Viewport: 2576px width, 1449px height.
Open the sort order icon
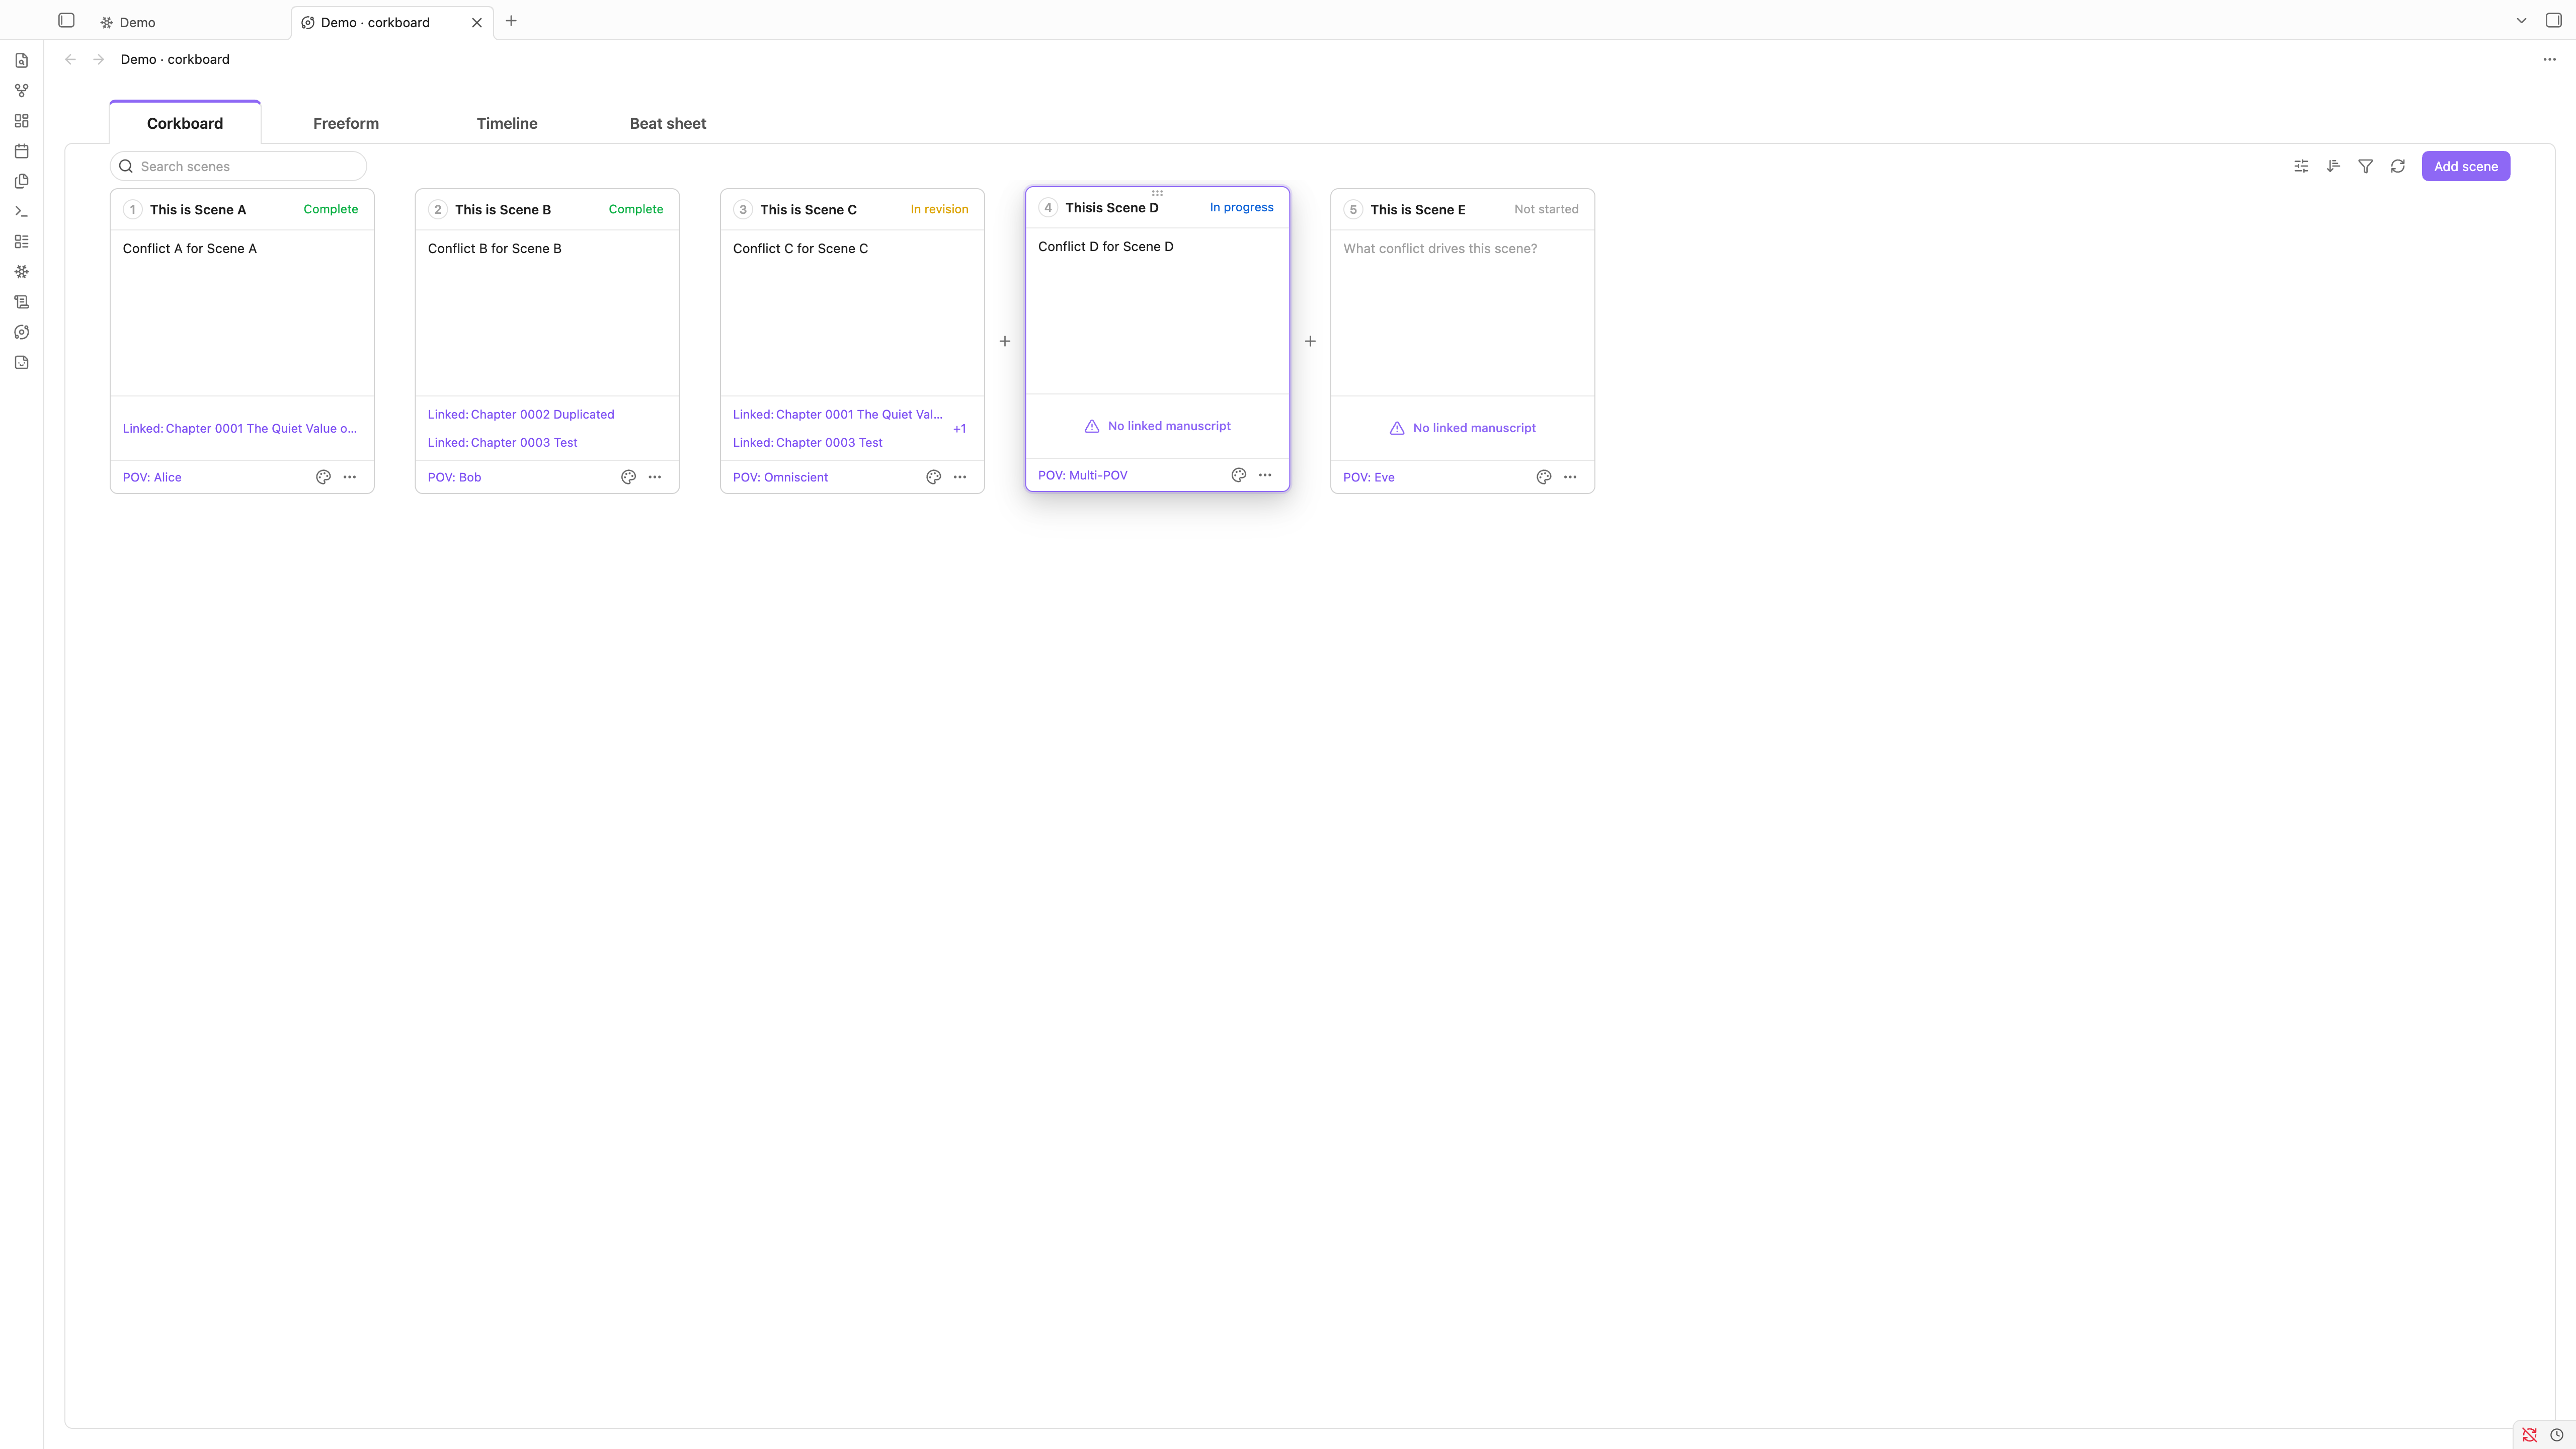(x=2333, y=166)
